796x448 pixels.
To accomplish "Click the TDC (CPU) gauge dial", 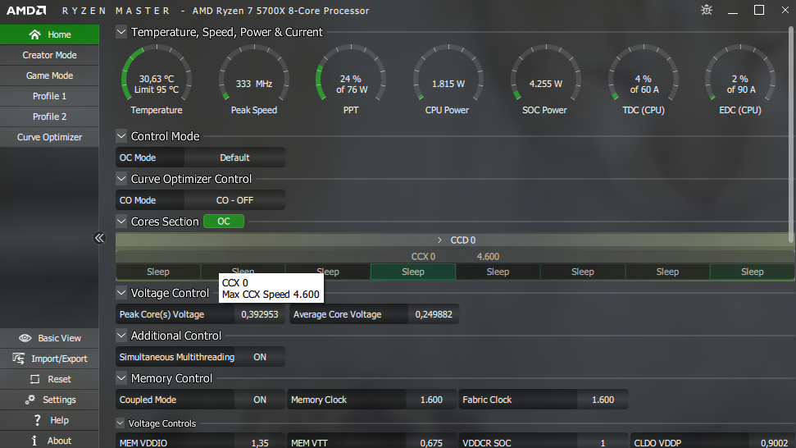I will pos(644,74).
